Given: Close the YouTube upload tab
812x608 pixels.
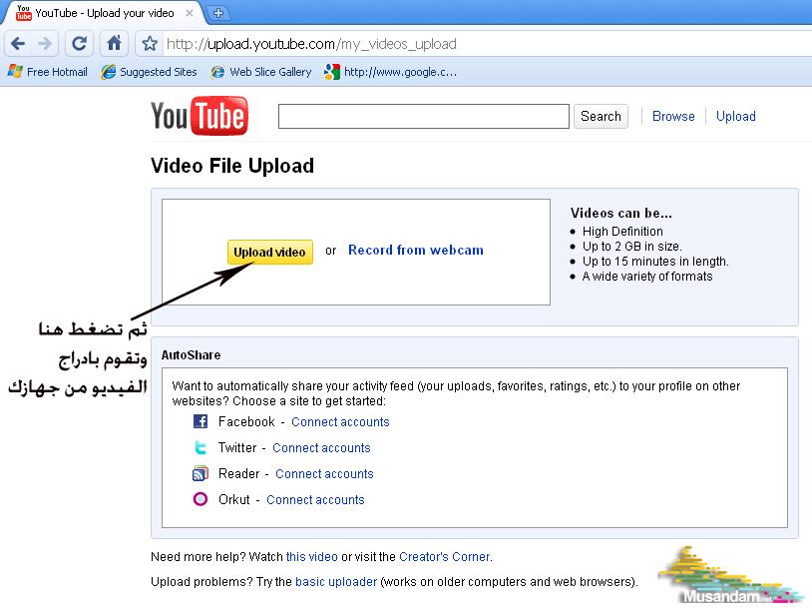Looking at the screenshot, I should (190, 13).
